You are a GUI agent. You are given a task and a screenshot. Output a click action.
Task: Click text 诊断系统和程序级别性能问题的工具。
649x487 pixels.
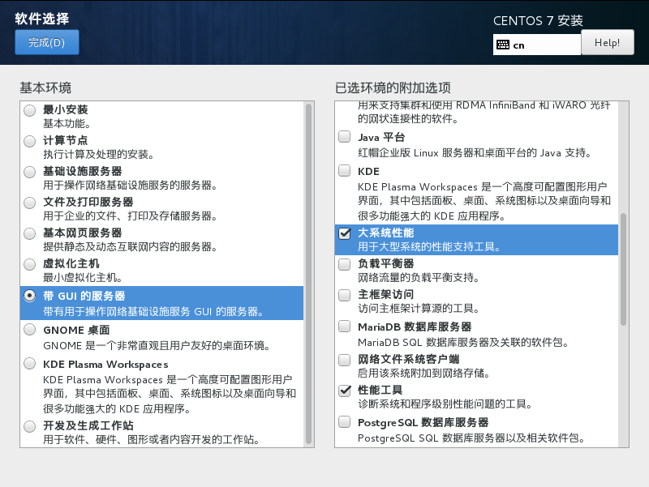[445, 404]
